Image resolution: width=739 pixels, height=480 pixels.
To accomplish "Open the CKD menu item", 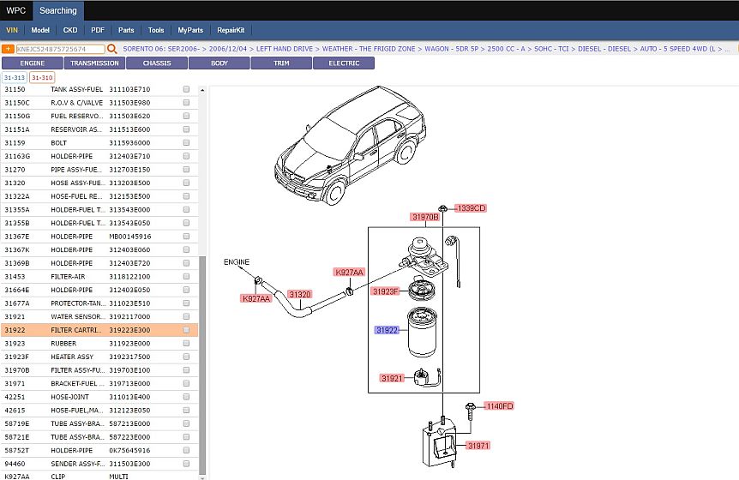I will tap(70, 30).
